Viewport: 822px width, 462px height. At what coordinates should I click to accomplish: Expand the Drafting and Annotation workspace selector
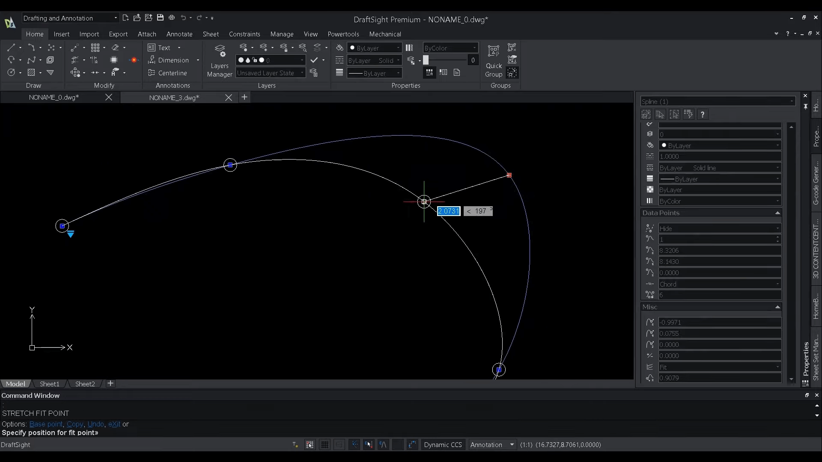115,18
